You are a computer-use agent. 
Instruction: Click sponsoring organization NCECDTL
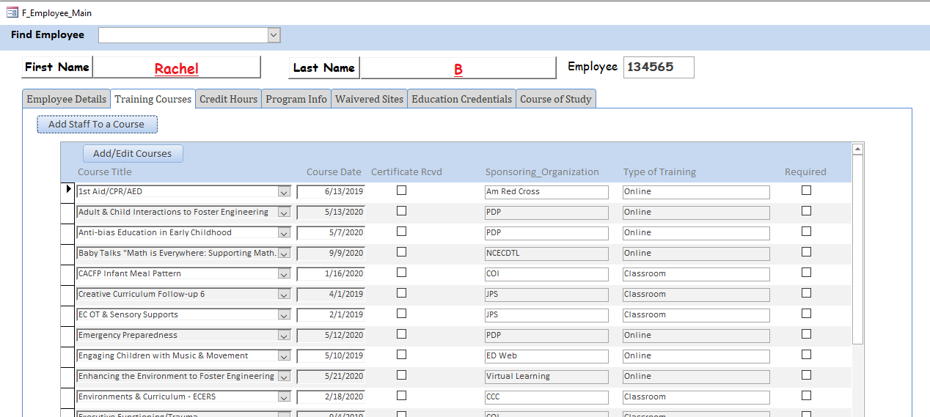(546, 254)
